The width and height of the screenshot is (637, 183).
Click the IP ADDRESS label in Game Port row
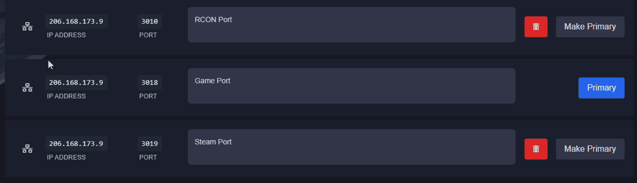pyautogui.click(x=66, y=96)
